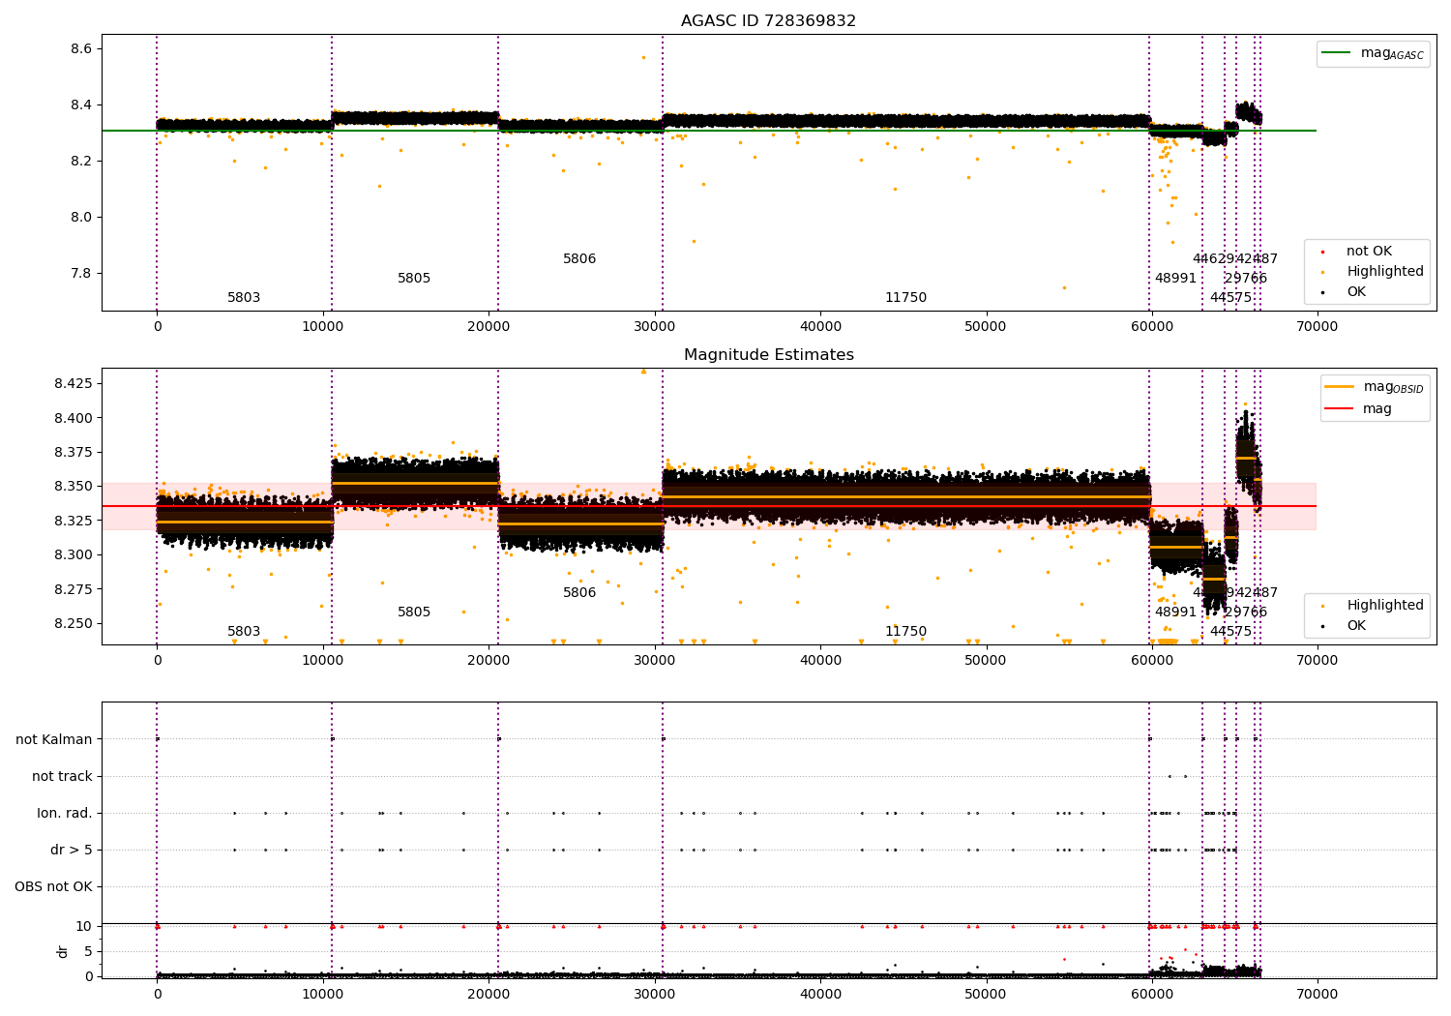The image size is (1451, 1016).
Task: Click OBSID label 5803 in the top plot
Action: (244, 298)
